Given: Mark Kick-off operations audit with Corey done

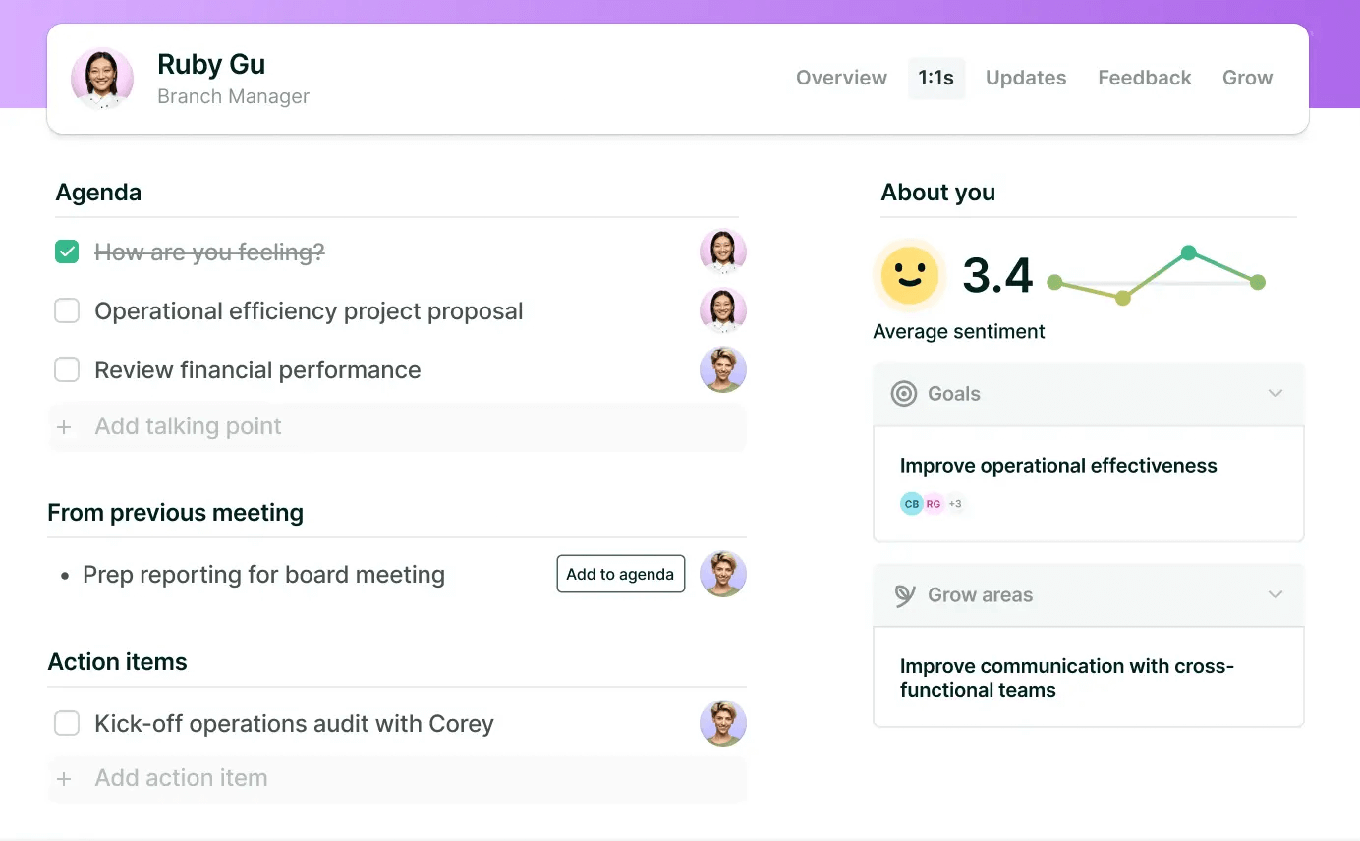Looking at the screenshot, I should pyautogui.click(x=67, y=724).
